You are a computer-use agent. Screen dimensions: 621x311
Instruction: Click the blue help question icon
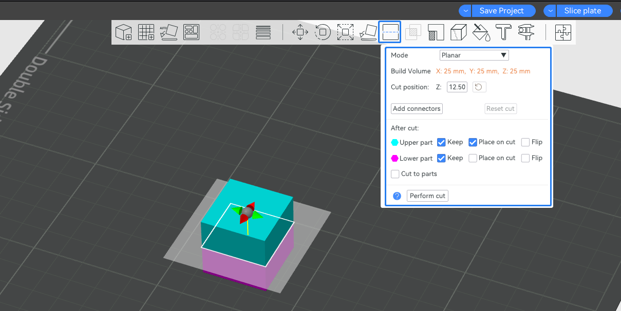pyautogui.click(x=397, y=196)
